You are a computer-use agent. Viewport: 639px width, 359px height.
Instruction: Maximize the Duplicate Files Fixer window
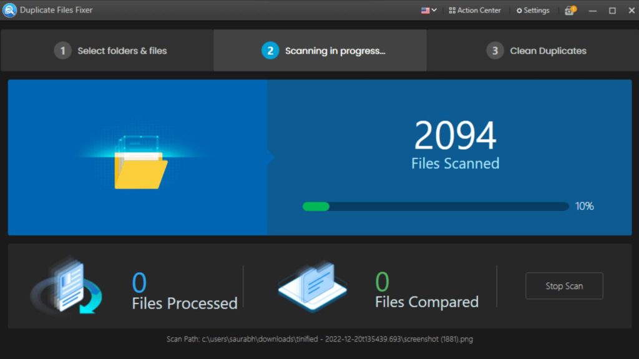point(612,11)
